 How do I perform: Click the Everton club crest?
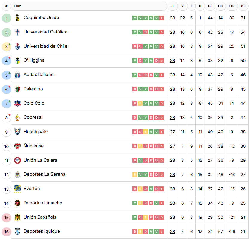point(17,189)
